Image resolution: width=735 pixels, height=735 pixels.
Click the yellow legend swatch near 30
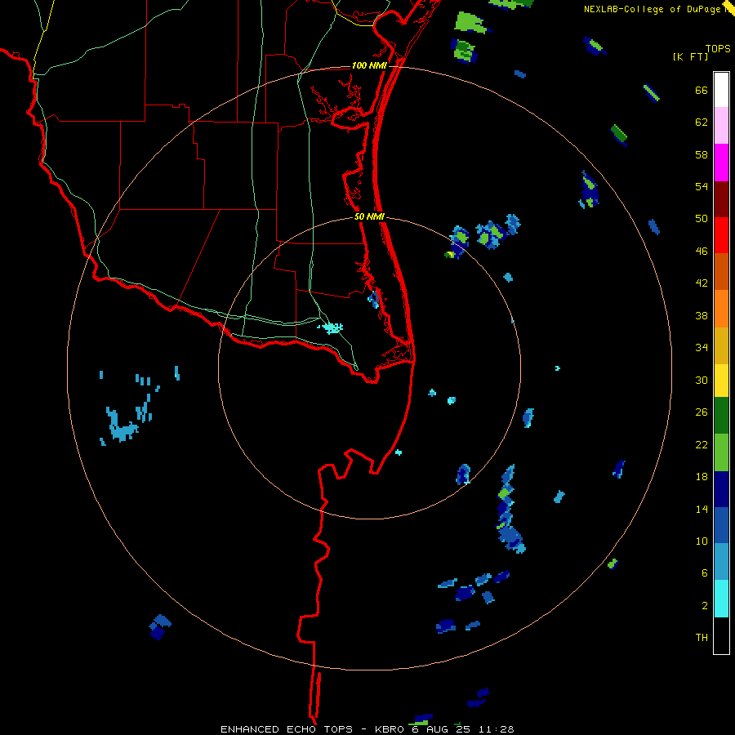(721, 381)
